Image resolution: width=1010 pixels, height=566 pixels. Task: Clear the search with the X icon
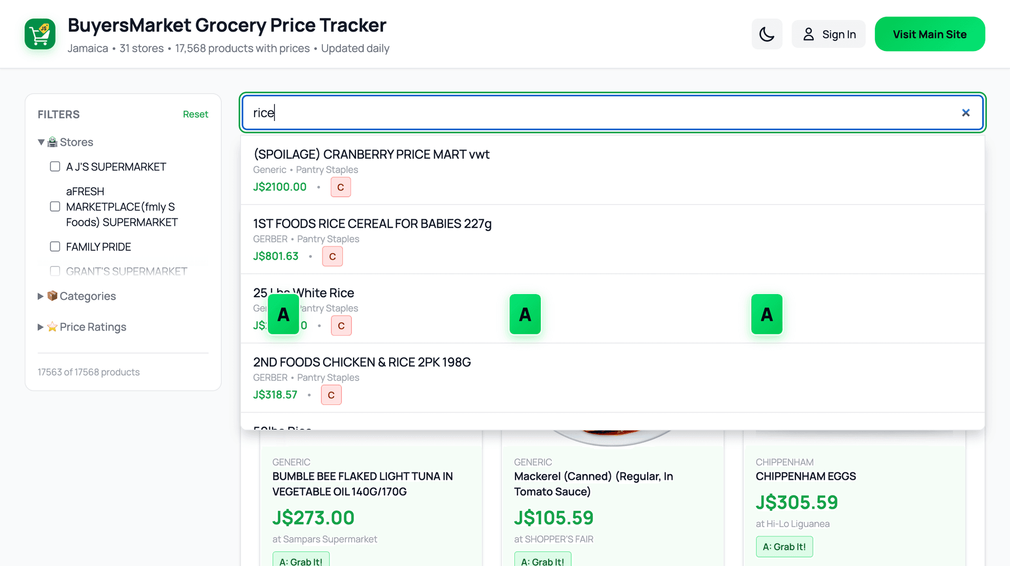coord(966,113)
